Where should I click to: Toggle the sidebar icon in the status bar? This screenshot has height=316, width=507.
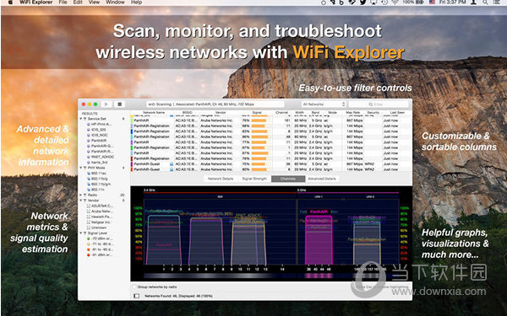(136, 296)
